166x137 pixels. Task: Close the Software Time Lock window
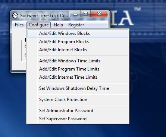tap(99, 14)
